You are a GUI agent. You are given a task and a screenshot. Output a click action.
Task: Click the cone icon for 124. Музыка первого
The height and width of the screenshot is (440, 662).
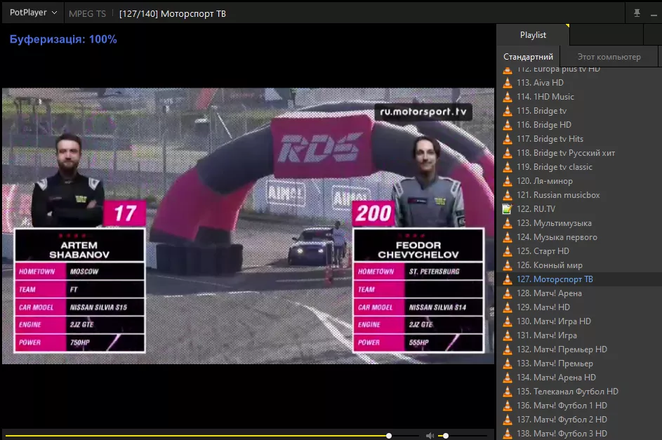pos(508,237)
